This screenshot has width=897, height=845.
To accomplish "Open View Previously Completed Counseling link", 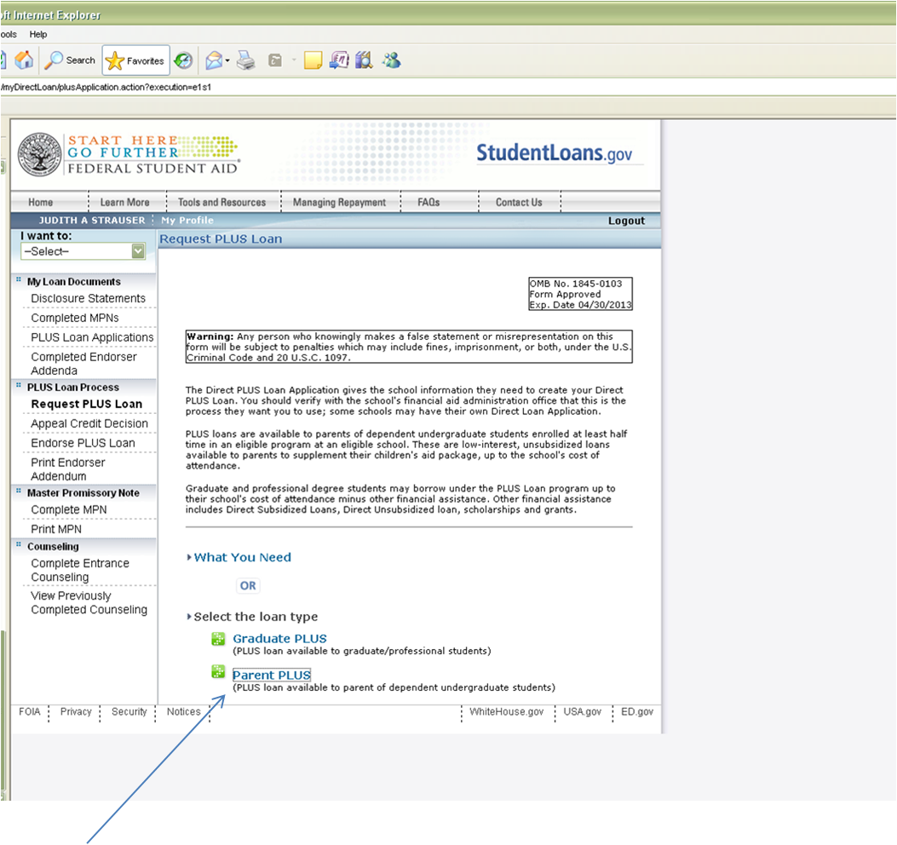I will click(x=89, y=603).
